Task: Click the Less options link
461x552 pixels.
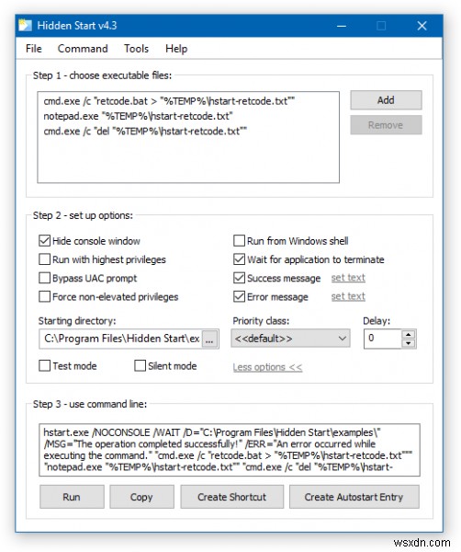Action: 267,367
